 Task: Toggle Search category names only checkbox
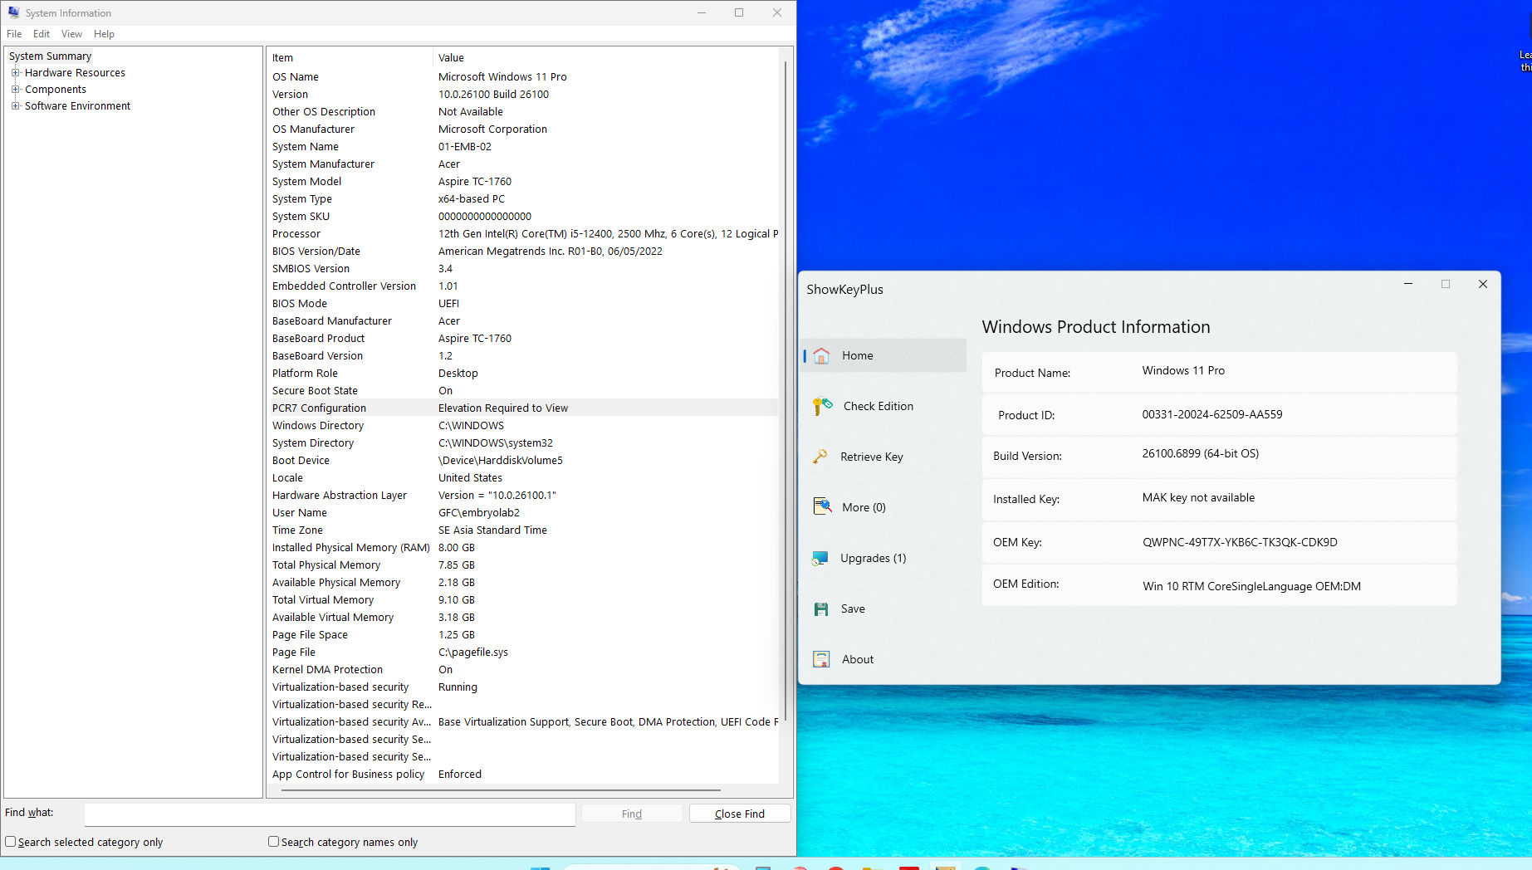pyautogui.click(x=273, y=842)
